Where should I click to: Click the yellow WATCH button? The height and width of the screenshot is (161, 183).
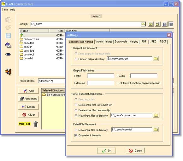[24, 124]
